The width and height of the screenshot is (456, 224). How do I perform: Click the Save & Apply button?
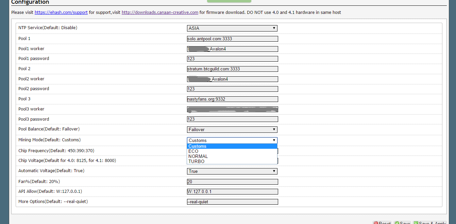pyautogui.click(x=429, y=223)
